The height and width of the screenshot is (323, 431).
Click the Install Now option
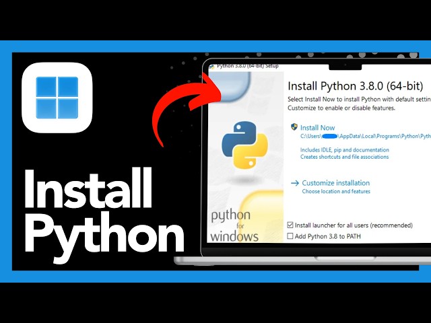[317, 128]
